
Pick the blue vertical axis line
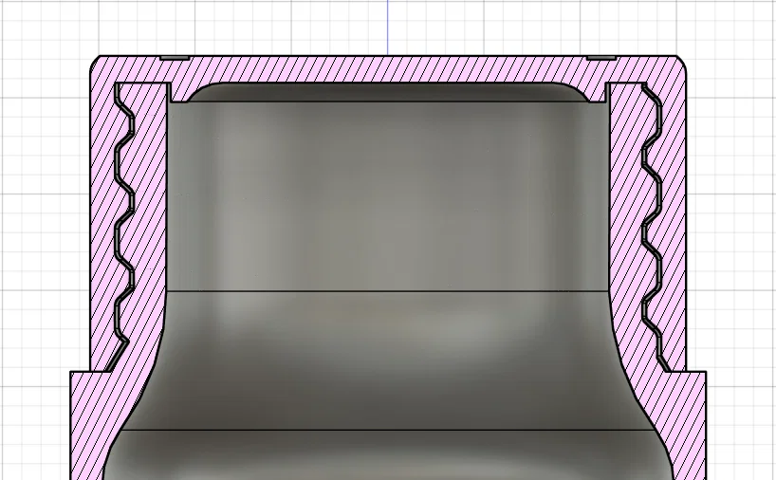click(x=387, y=28)
